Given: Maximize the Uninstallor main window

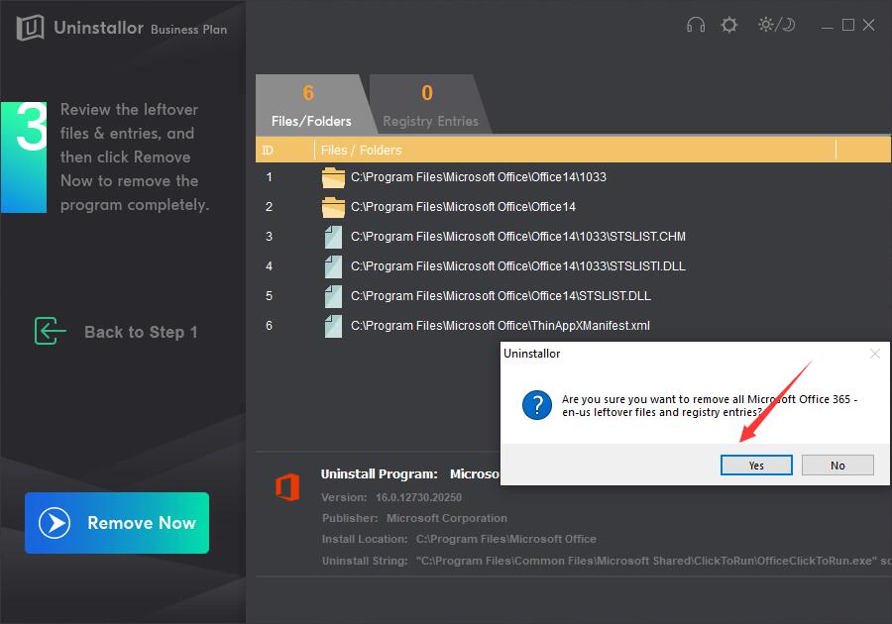Looking at the screenshot, I should (848, 25).
